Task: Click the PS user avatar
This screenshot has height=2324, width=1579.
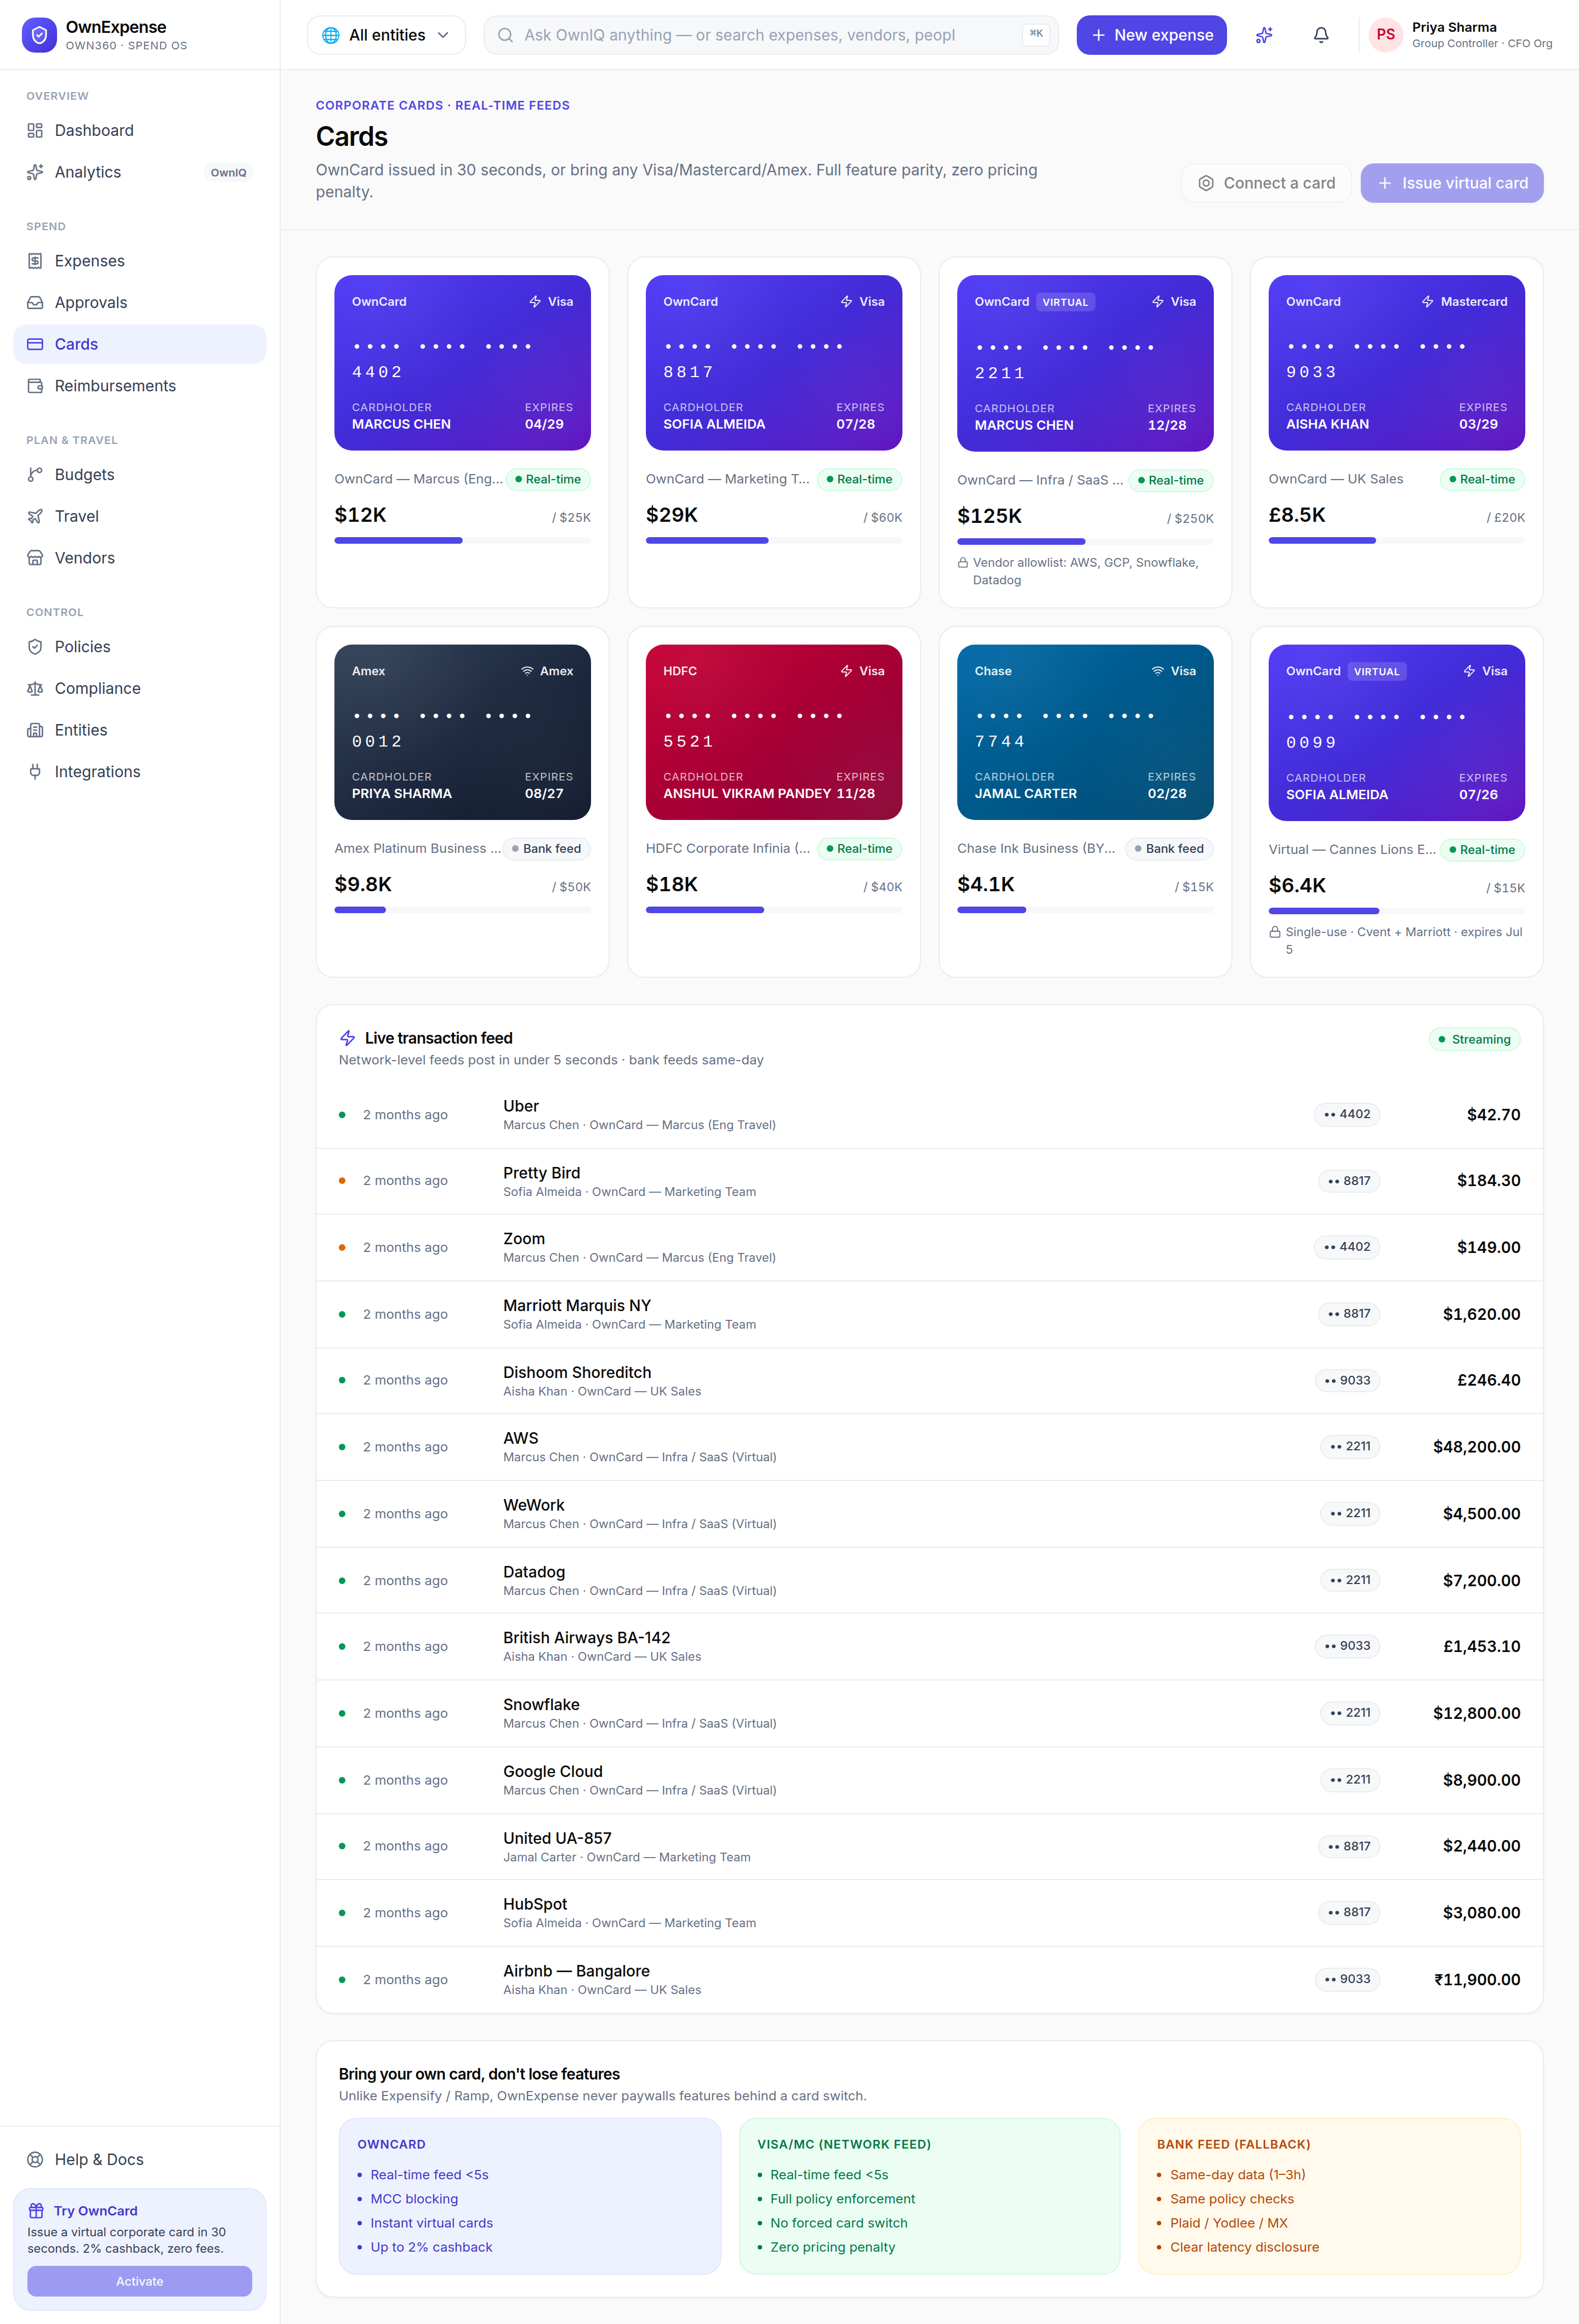Action: coord(1385,35)
